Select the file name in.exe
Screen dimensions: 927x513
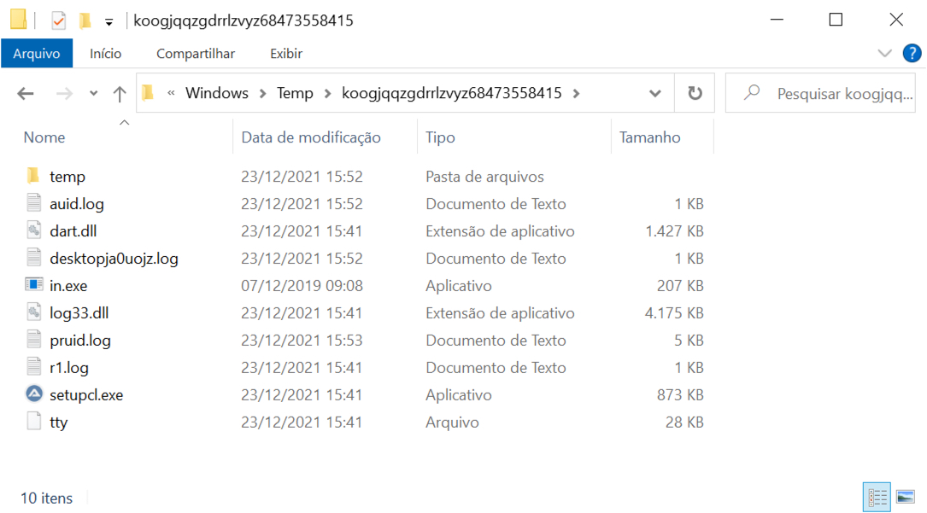(68, 286)
